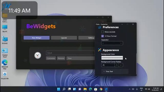The height and width of the screenshot is (92, 164).
Task: Click the 11:49 AM desktop clock widget
Action: [19, 10]
